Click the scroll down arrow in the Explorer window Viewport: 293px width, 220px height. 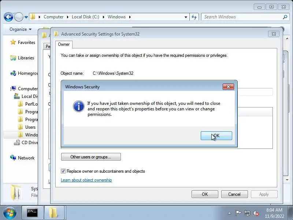[x=287, y=180]
